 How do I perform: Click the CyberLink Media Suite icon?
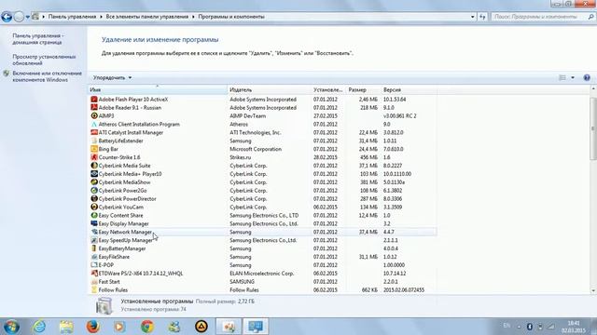pos(94,166)
